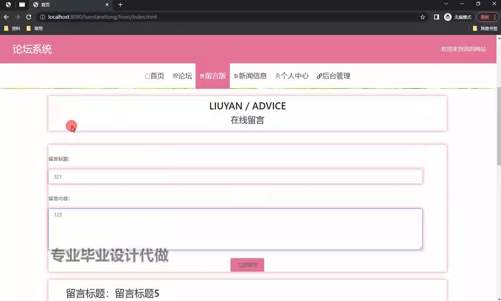Toggle the bookmark star in address bar
The image size is (501, 301).
422,17
